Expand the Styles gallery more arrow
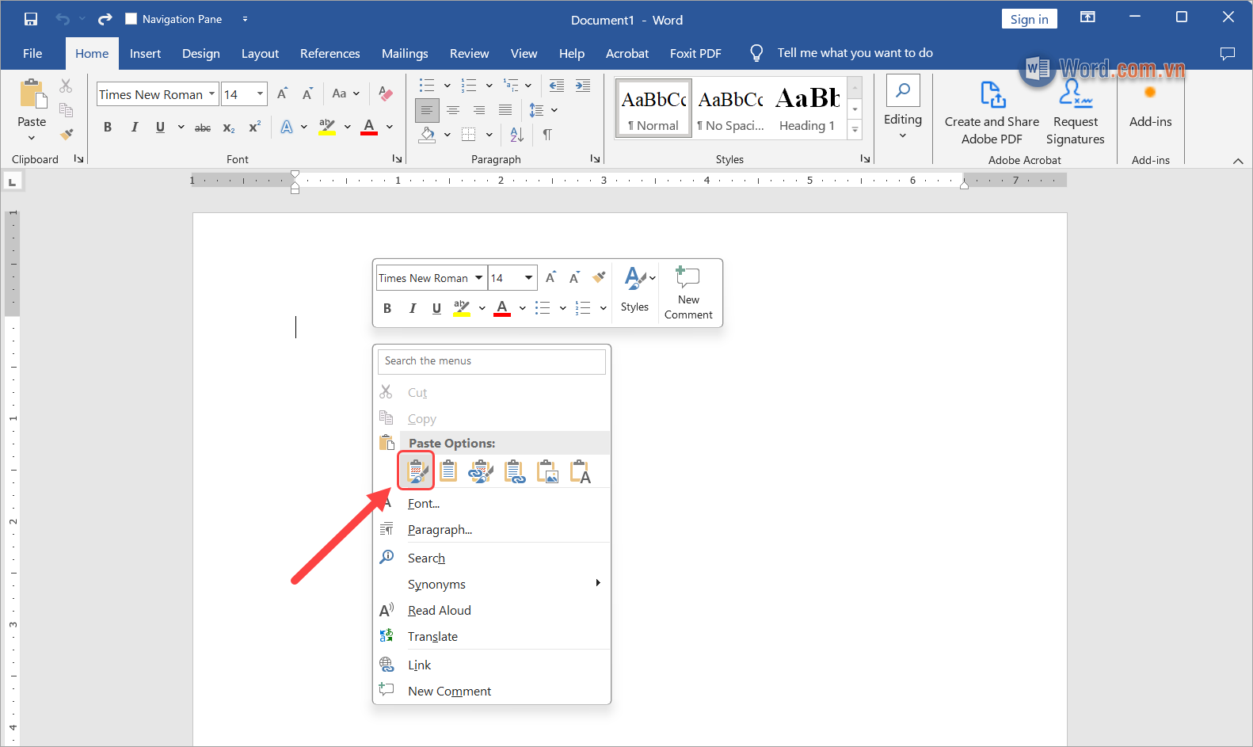Image resolution: width=1253 pixels, height=747 pixels. [855, 130]
